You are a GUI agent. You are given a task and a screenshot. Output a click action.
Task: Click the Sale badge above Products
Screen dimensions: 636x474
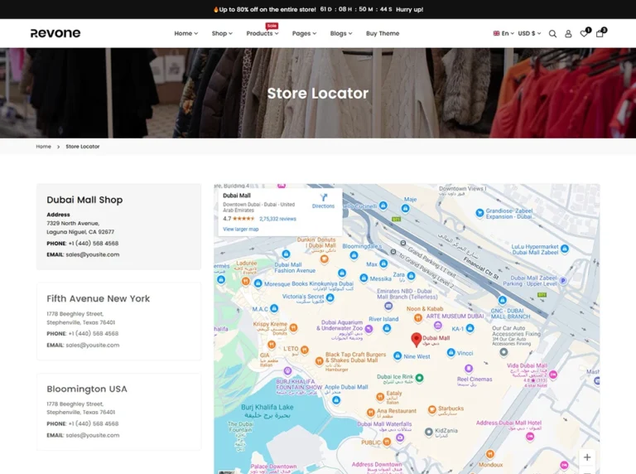pos(272,26)
